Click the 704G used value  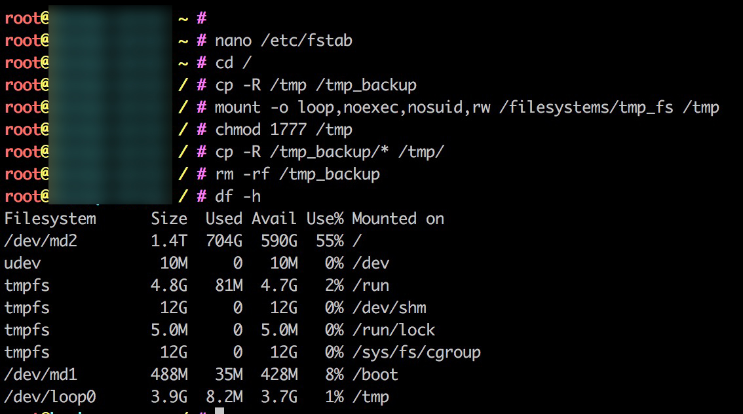(x=223, y=241)
